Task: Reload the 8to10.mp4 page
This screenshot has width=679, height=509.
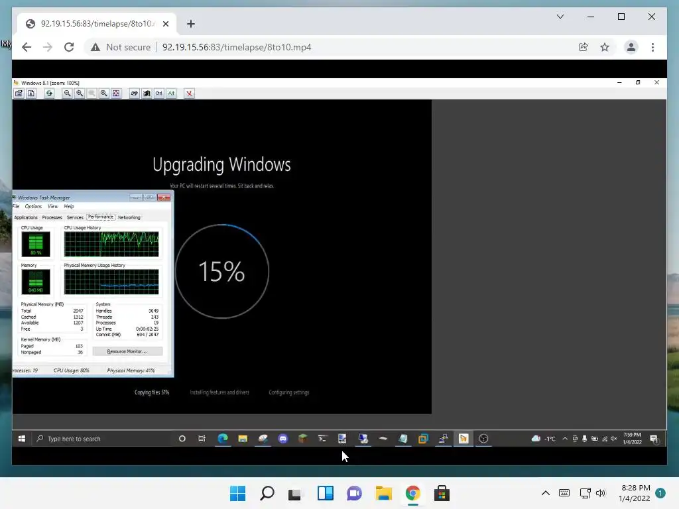Action: 69,47
